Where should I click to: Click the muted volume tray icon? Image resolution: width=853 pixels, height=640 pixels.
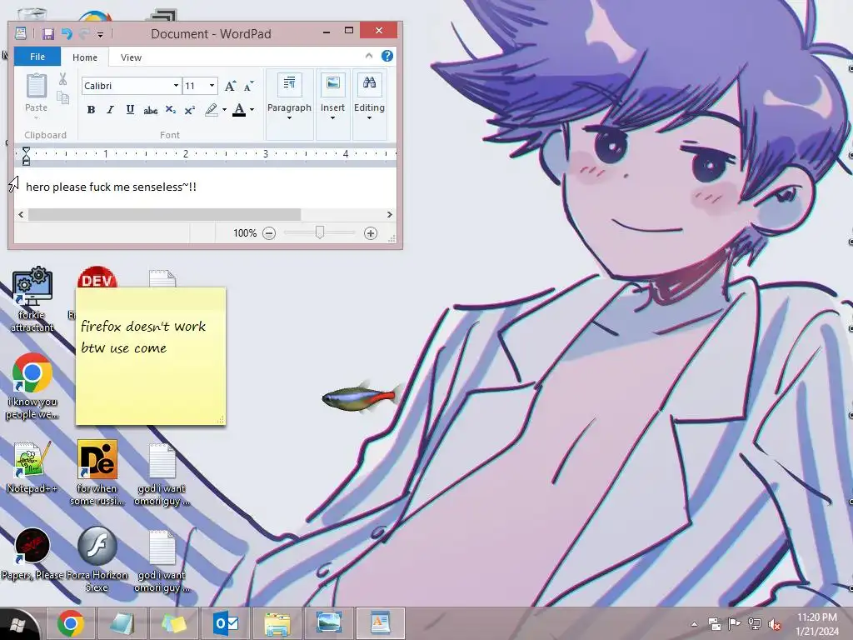[x=774, y=624]
